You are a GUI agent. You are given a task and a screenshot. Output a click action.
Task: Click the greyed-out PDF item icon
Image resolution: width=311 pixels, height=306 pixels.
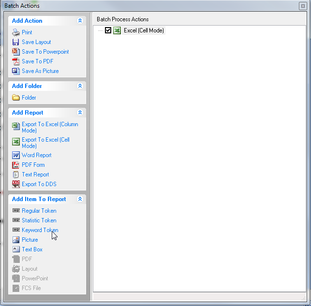(16, 259)
